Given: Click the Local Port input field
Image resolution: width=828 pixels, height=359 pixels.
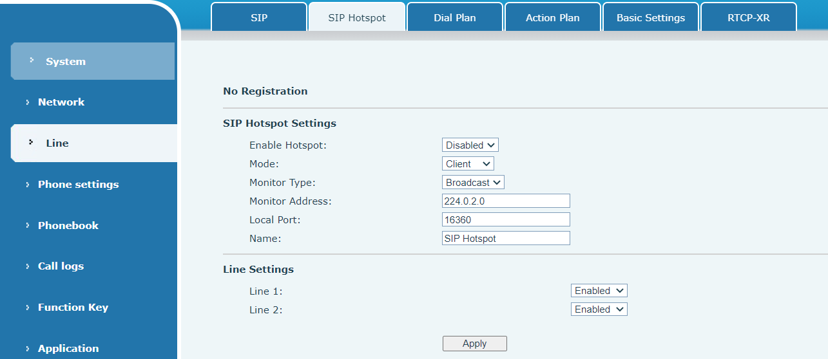Looking at the screenshot, I should (506, 219).
